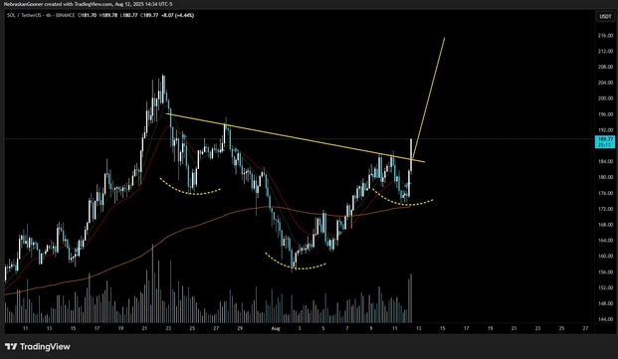The image size is (618, 359).
Task: Click the 3 date label on time axis
Action: click(x=300, y=328)
